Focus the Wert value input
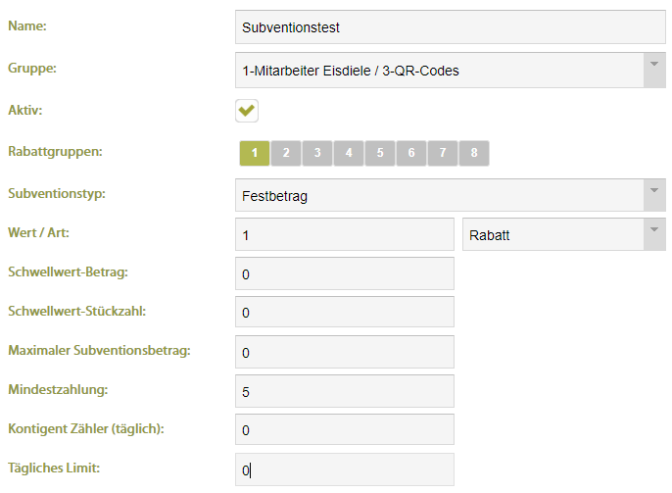Screen dimensions: 672x493 [345, 234]
